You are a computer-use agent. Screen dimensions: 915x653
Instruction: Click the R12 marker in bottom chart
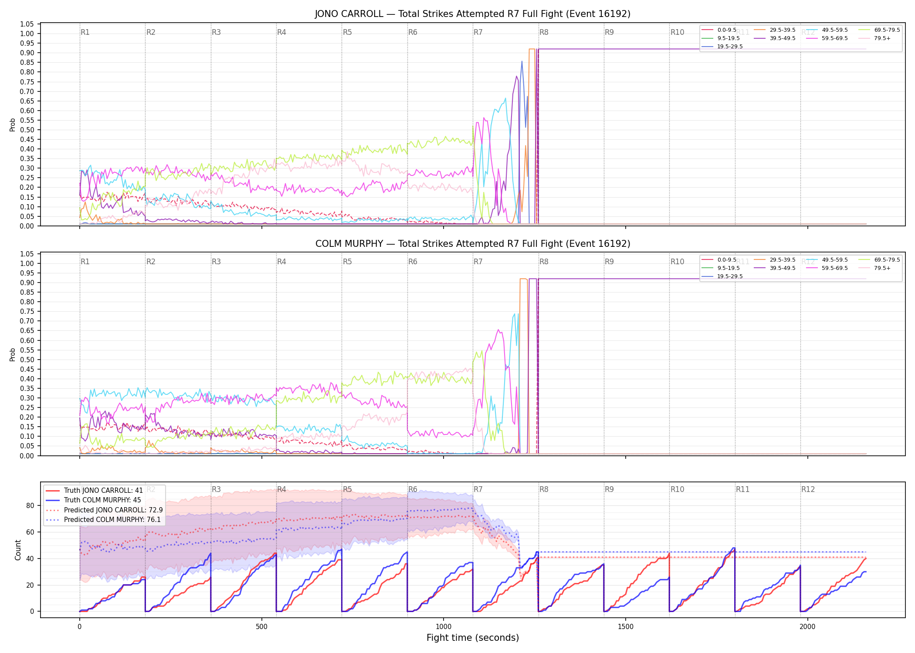click(808, 489)
